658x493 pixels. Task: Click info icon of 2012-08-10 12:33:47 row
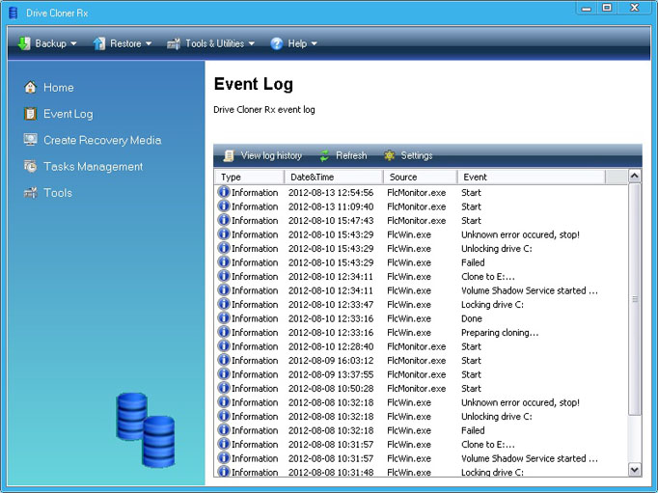click(x=224, y=304)
